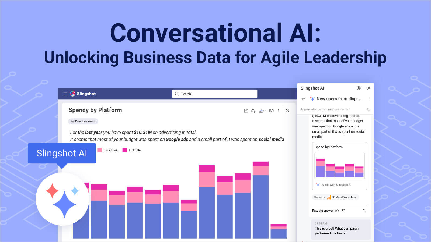
Task: Take a snapshot with the camera icon
Action: [271, 111]
